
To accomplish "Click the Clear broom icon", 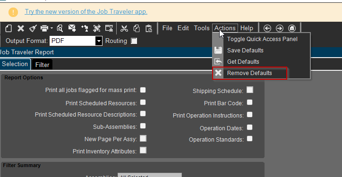I will (33, 28).
